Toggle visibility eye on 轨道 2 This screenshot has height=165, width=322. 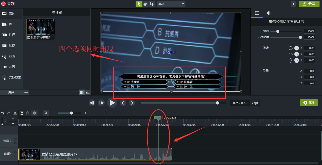point(15,139)
